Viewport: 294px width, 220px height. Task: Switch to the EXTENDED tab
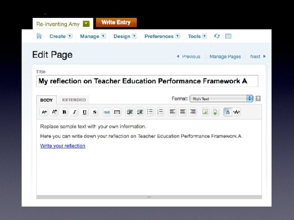point(74,100)
